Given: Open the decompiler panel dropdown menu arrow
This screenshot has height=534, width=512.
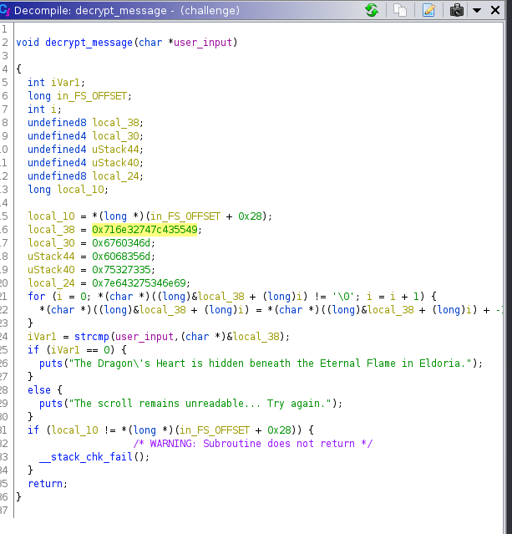Looking at the screenshot, I should click(x=477, y=11).
